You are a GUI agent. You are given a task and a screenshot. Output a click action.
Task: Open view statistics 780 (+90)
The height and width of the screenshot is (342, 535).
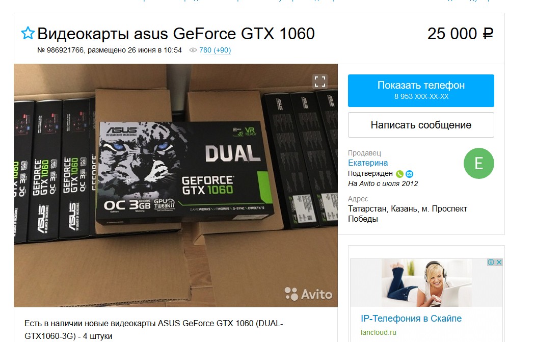tap(215, 50)
